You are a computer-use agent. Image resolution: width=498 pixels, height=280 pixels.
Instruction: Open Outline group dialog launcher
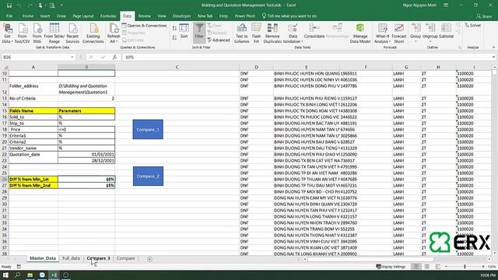(460, 47)
